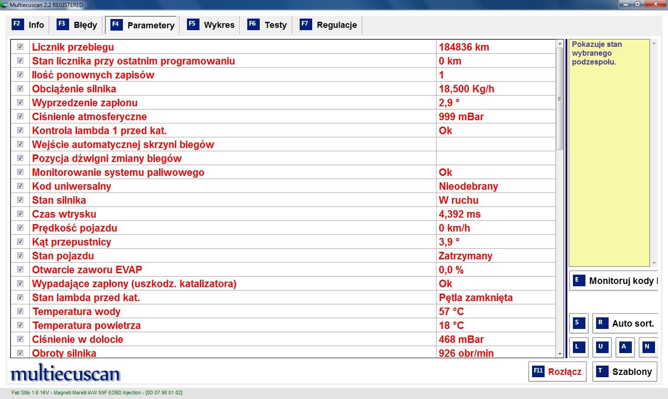Click the '926 obr/min' engine speed value
Screen dimensions: 668x399
[466, 353]
